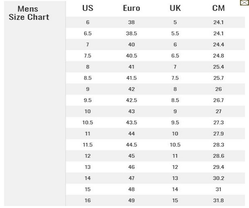
Task: Select Euro size 42.5 cell
Action: [x=132, y=100]
